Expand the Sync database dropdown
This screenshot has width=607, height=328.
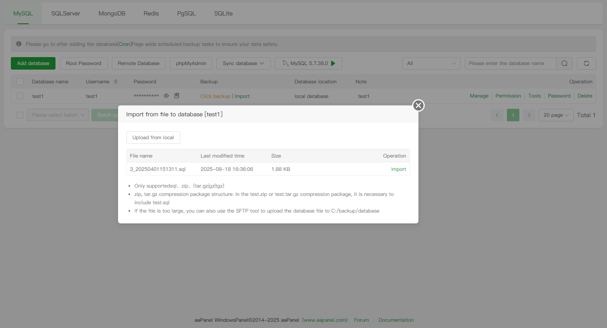[x=243, y=63]
